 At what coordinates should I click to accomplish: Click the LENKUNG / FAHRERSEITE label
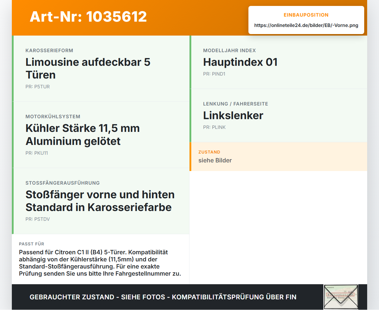click(235, 104)
